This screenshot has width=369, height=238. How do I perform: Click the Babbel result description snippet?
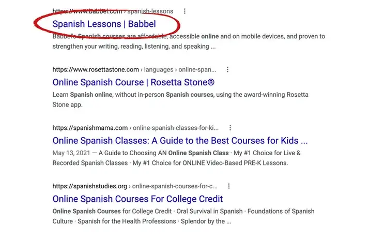189,41
